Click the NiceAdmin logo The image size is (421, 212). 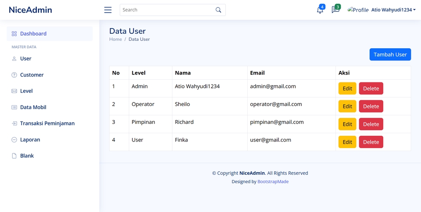coord(30,10)
